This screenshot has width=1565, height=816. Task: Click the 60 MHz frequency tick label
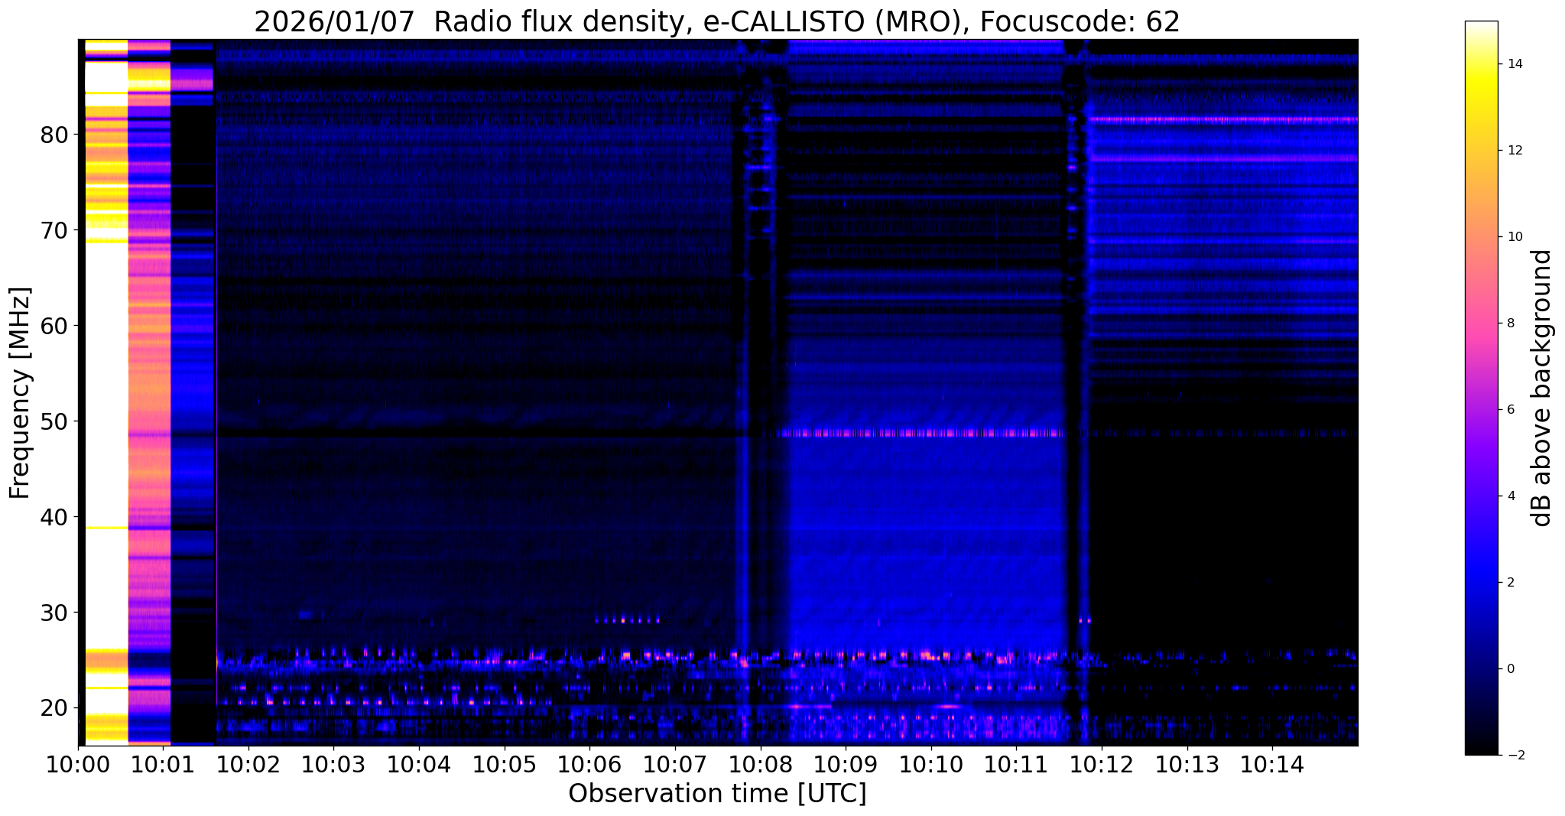point(54,327)
